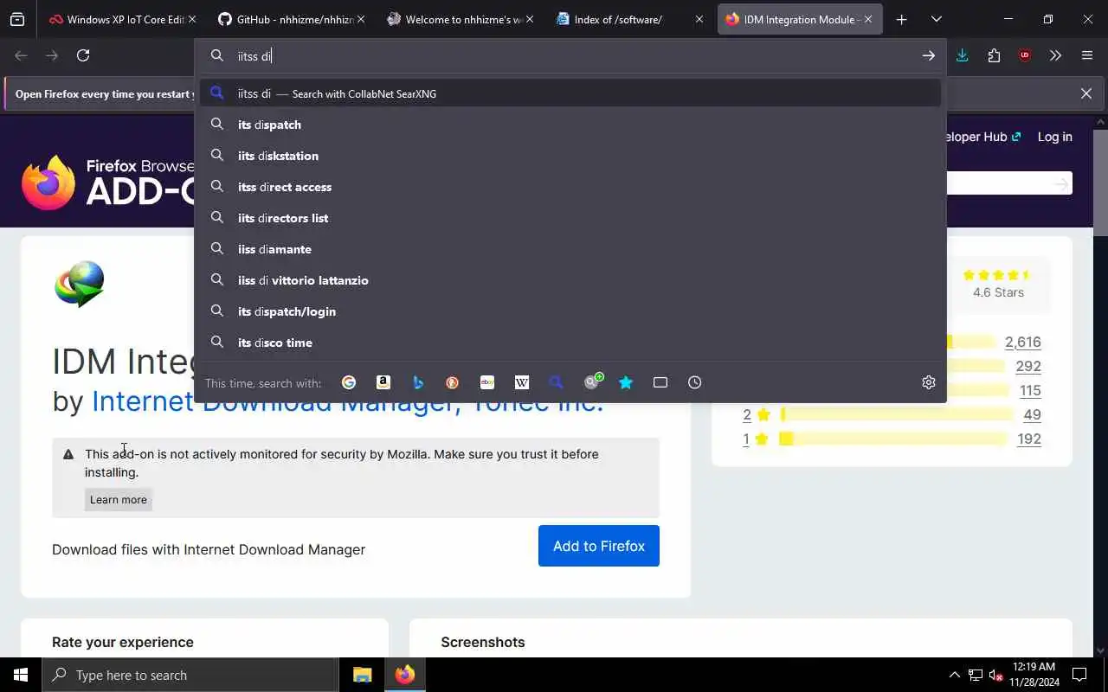The width and height of the screenshot is (1108, 692).
Task: Search bookmarks using the star icon
Action: point(626,382)
